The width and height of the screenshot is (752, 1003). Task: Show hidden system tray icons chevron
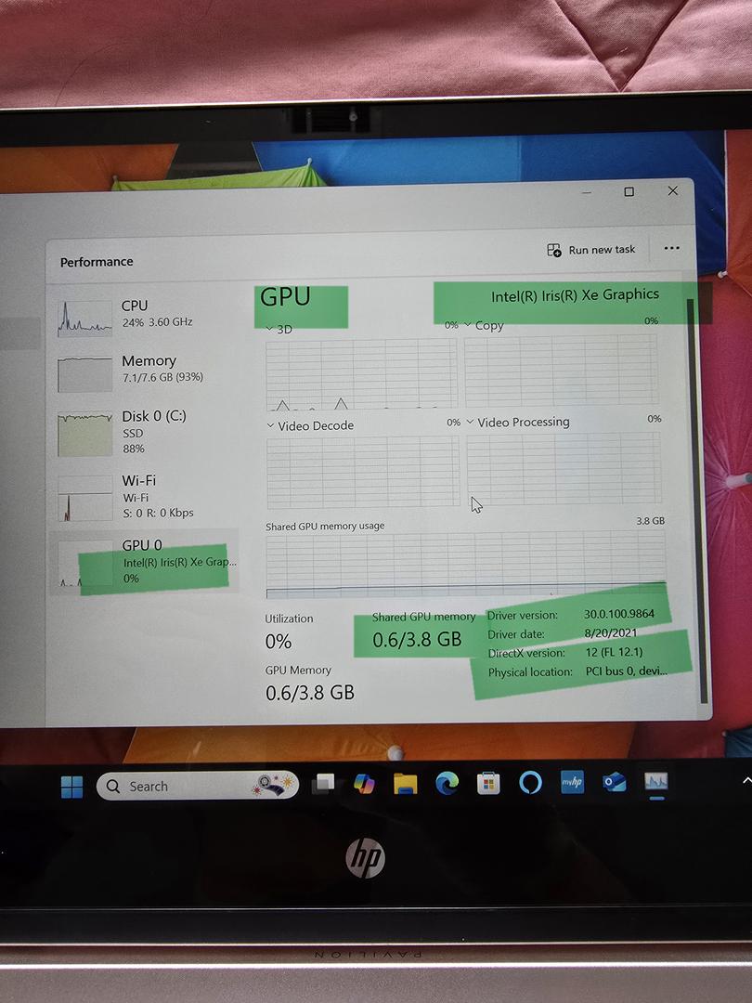tap(746, 780)
